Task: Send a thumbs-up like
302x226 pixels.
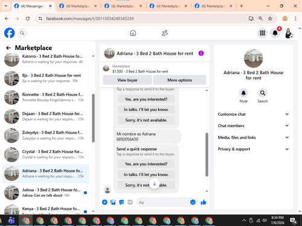Action: click(x=204, y=202)
